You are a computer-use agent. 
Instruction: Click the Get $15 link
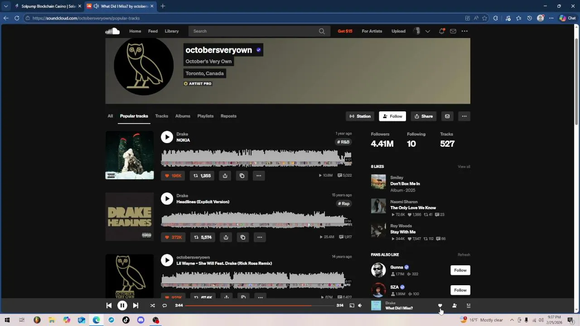pos(345,31)
